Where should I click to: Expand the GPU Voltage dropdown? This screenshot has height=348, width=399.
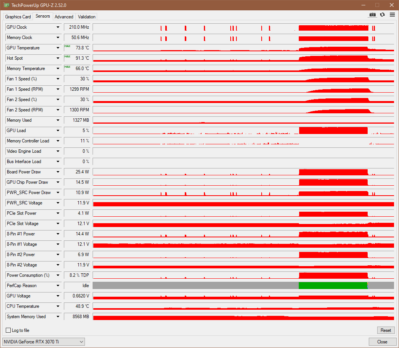pyautogui.click(x=58, y=296)
